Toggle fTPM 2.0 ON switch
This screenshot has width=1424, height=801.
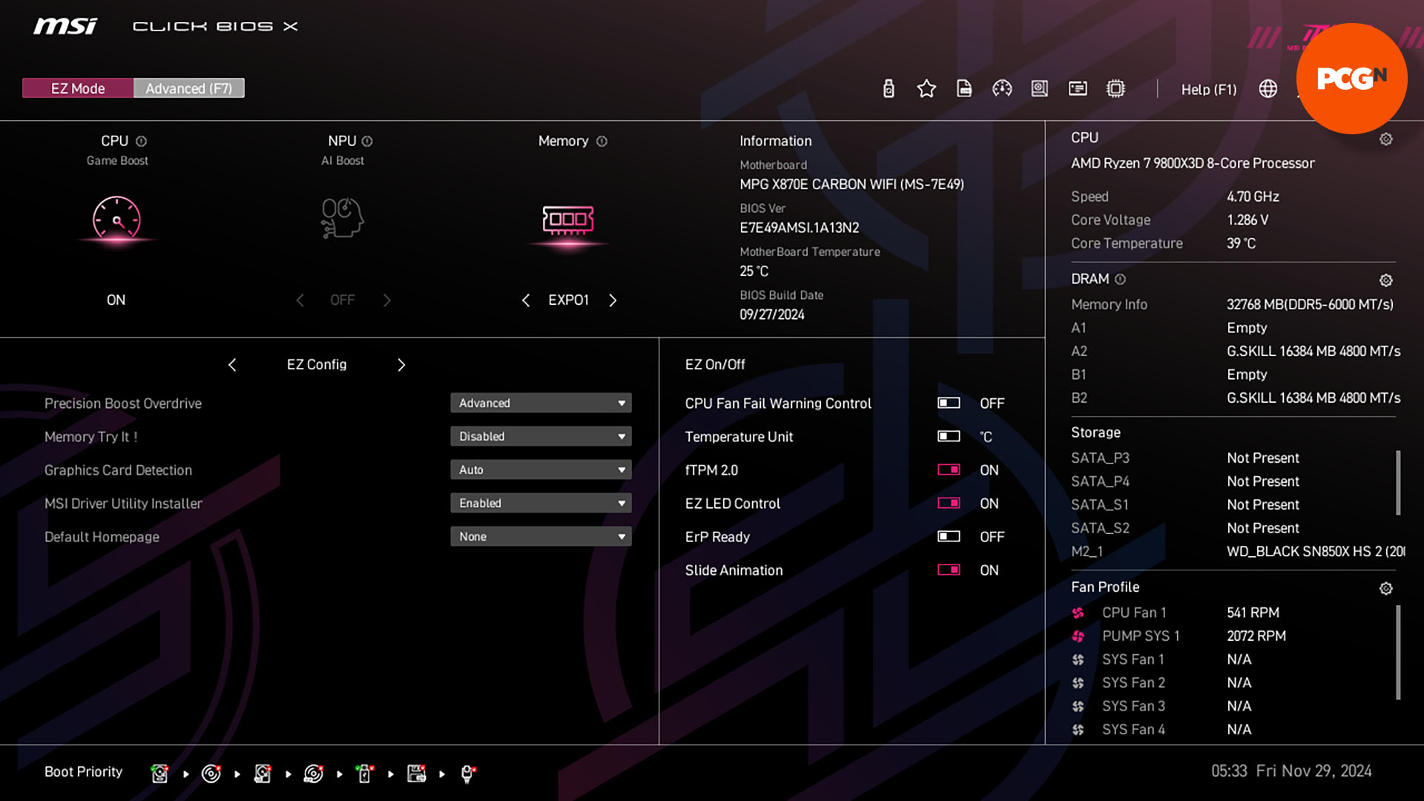point(946,469)
